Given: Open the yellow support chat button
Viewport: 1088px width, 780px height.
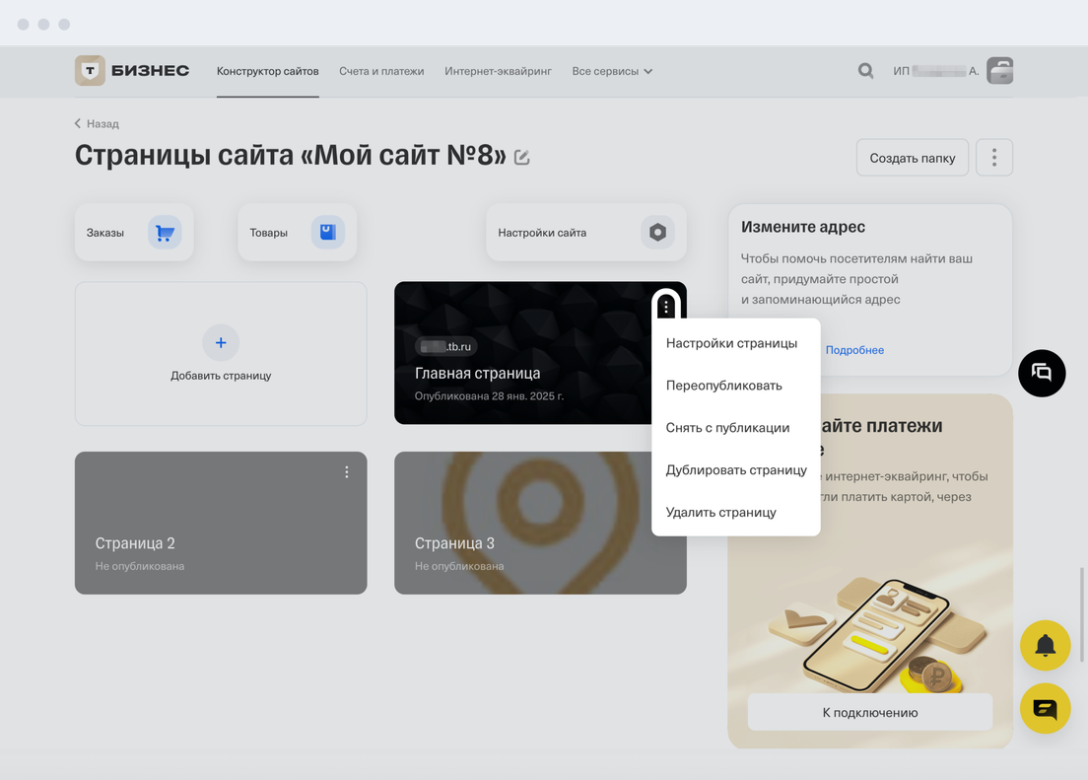Looking at the screenshot, I should [x=1045, y=708].
